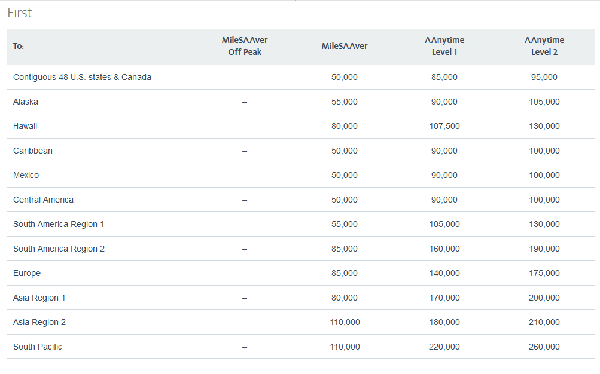Click 80,000 MileSAAver value for Hawaii
This screenshot has width=600, height=374.
click(345, 126)
